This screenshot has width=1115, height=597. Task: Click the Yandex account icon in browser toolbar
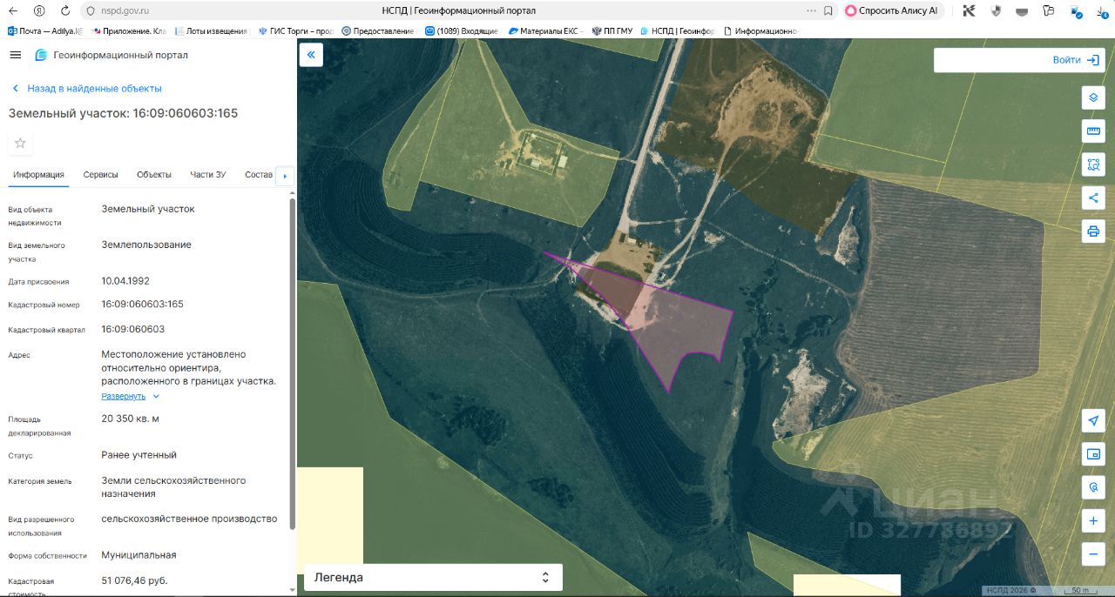39,10
